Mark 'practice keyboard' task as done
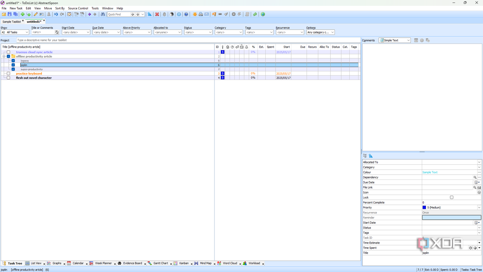Viewport: 483px width, 272px height. point(8,73)
